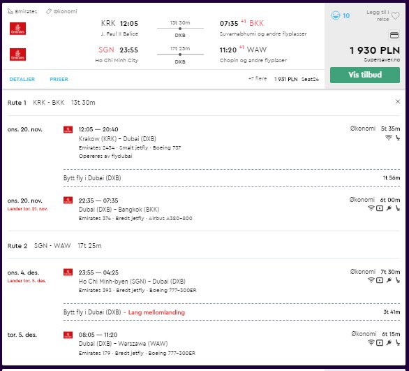
Task: Click the 1 930 PLN price
Action: coord(375,50)
